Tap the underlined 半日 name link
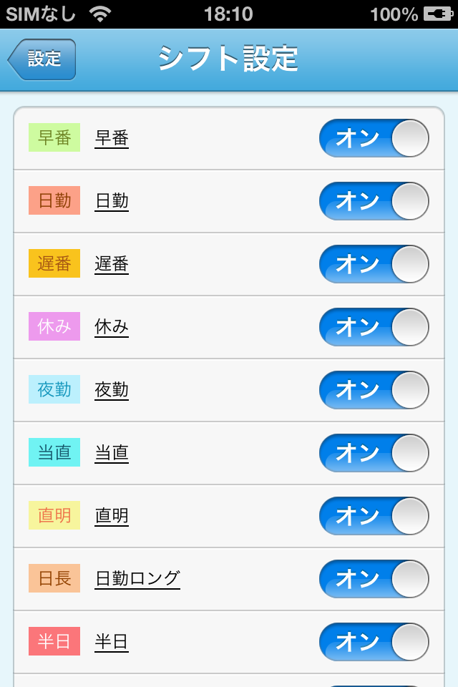The width and height of the screenshot is (458, 687). click(112, 642)
